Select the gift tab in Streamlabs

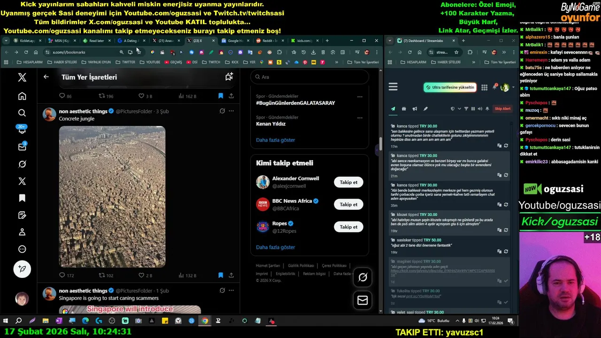pos(404,109)
